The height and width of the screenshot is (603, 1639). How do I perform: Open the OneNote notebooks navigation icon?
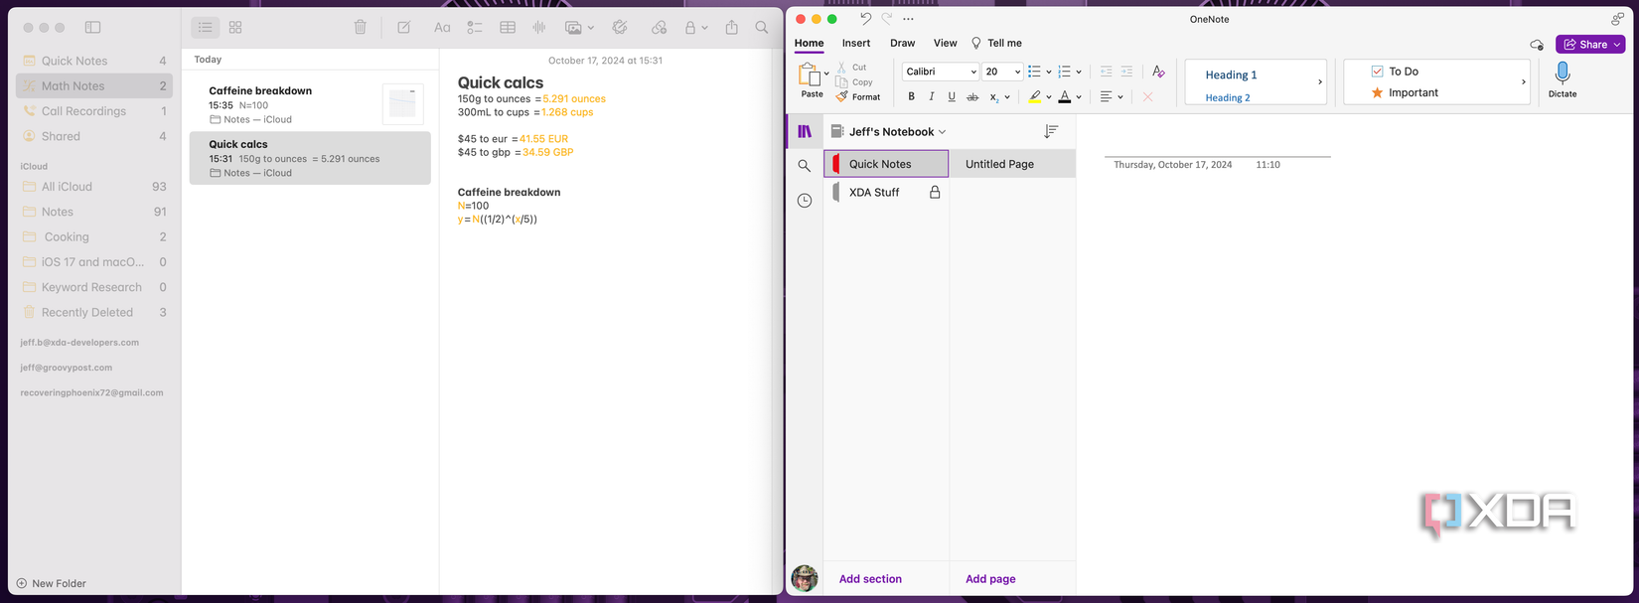point(805,131)
